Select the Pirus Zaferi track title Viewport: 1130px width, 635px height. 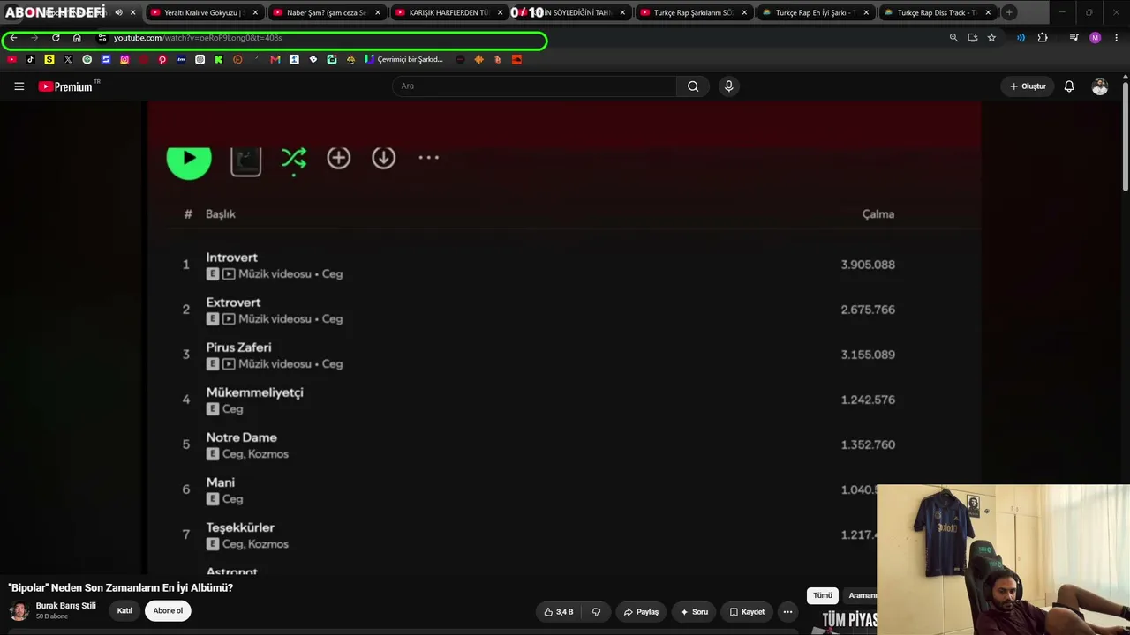[238, 347]
